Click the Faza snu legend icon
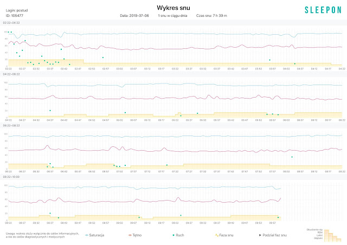Image resolution: width=347 pixels, height=245 pixels. coord(217,235)
